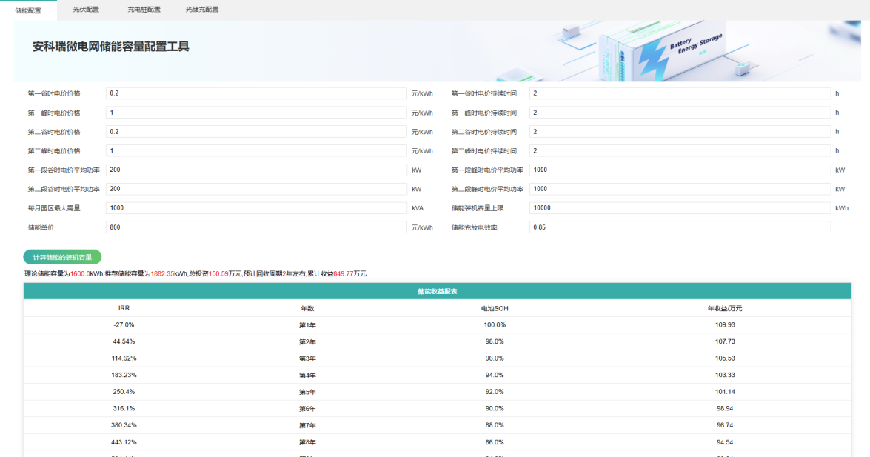This screenshot has width=870, height=457.
Task: Click the 第一谷时电价持续时间 input
Action: tap(680, 93)
